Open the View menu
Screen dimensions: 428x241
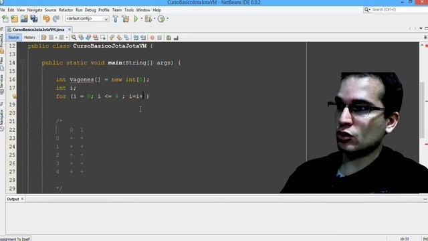21,10
